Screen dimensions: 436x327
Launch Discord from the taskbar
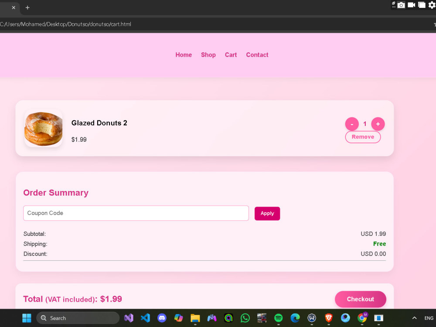[162, 318]
